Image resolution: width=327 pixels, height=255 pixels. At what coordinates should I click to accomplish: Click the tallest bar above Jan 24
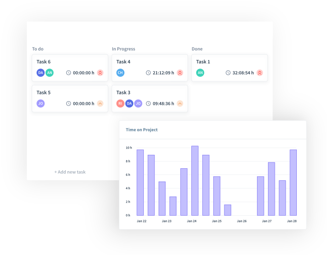(x=195, y=181)
